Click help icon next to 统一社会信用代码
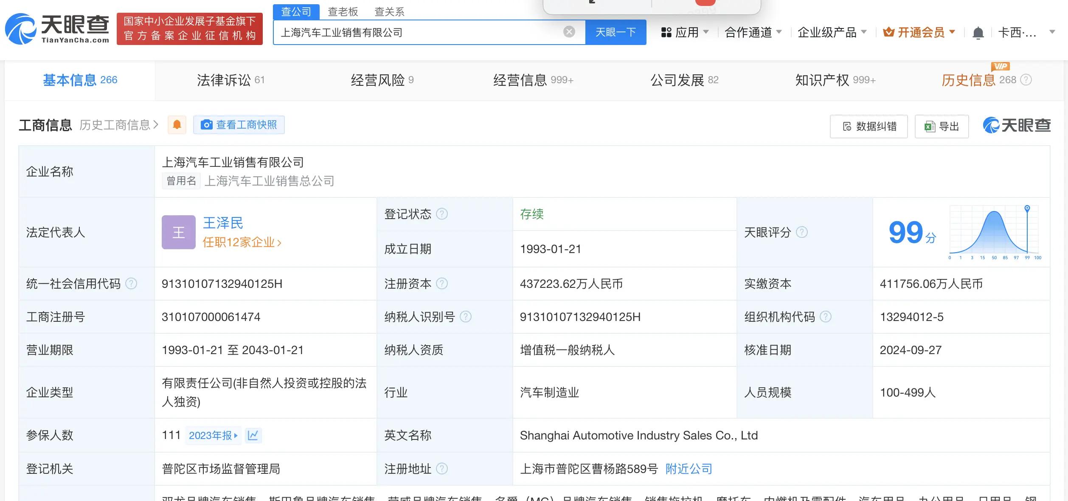Image resolution: width=1068 pixels, height=501 pixels. (132, 284)
